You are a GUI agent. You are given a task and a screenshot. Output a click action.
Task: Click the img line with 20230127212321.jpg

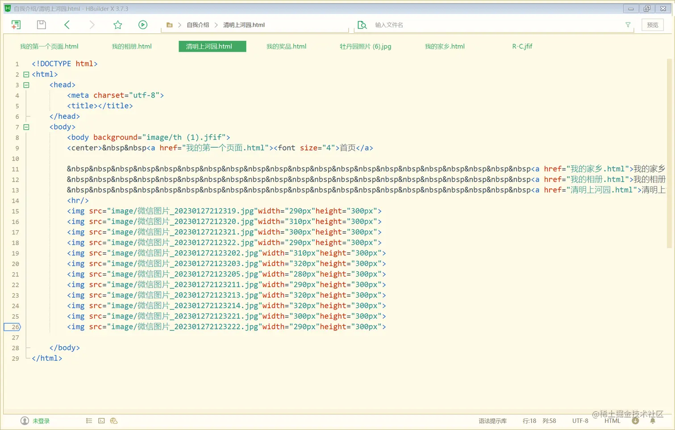tap(224, 232)
